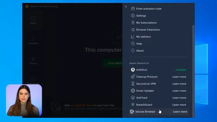The image size is (217, 122).
Task: Learn more about AntiTrack
Action: [179, 98]
